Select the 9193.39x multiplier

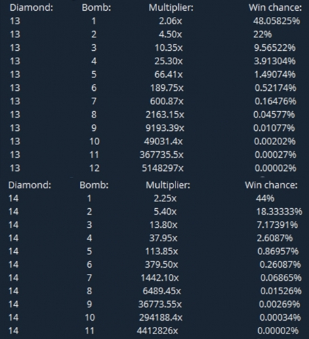[x=165, y=128]
